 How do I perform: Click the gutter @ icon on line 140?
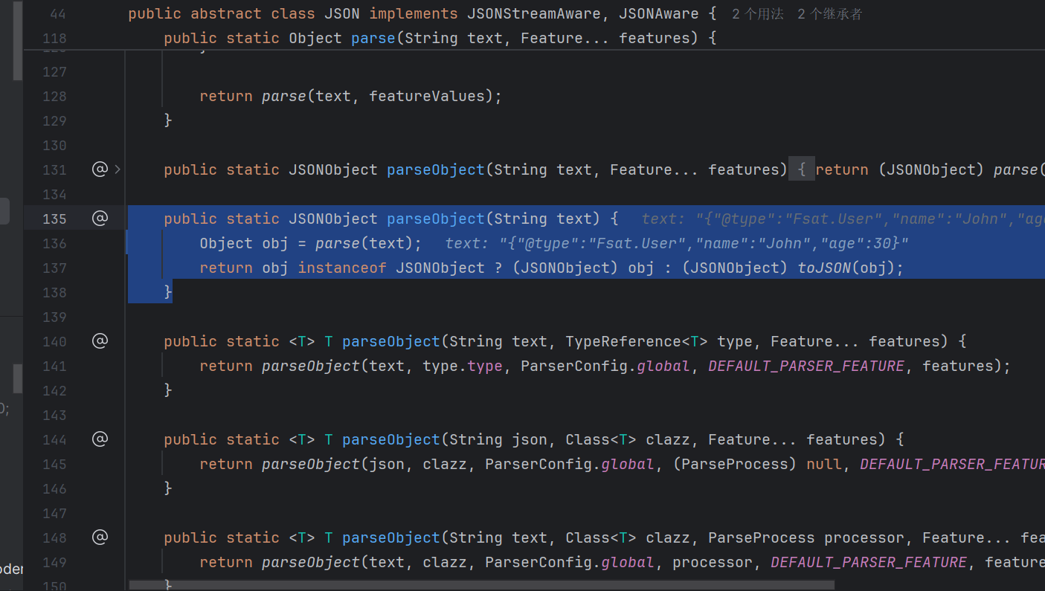point(100,341)
